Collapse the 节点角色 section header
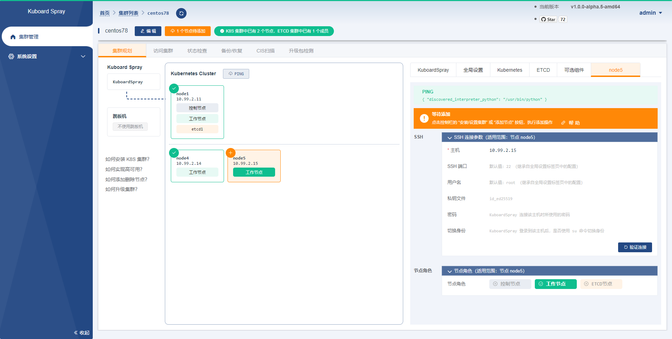The width and height of the screenshot is (672, 339). (x=549, y=271)
